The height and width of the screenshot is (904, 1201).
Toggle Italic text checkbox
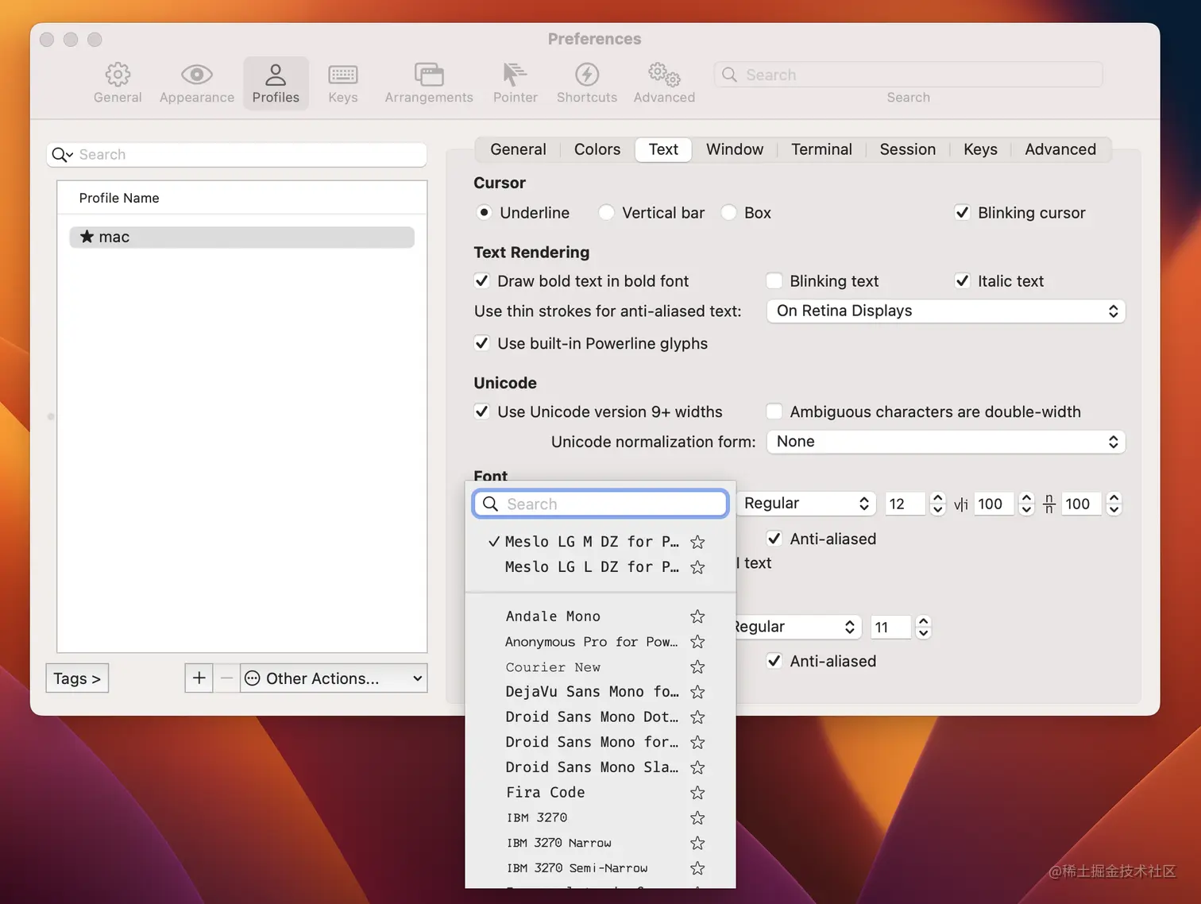tap(962, 281)
